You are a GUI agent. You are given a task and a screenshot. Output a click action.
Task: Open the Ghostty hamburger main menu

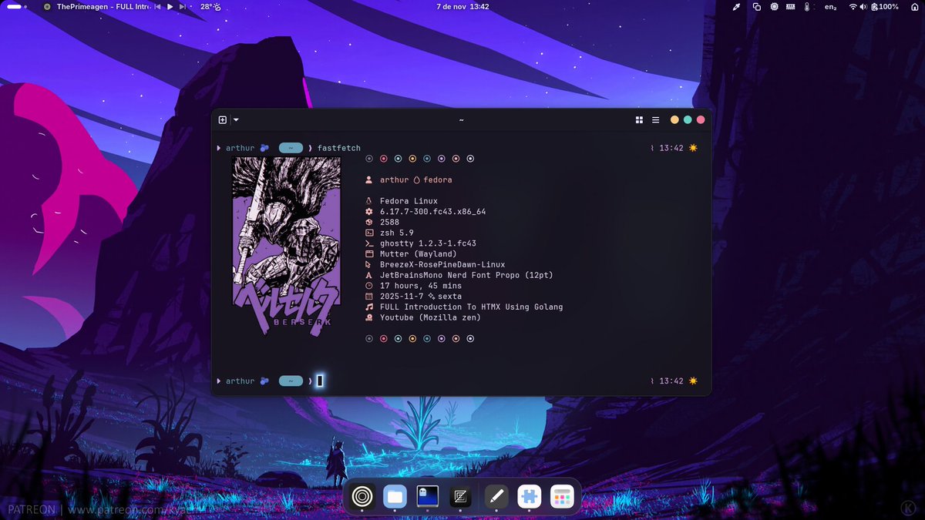(656, 120)
